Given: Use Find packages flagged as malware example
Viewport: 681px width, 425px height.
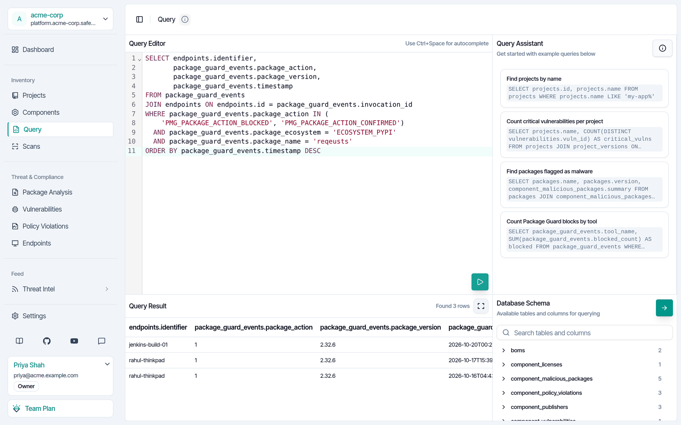Looking at the screenshot, I should (x=584, y=185).
